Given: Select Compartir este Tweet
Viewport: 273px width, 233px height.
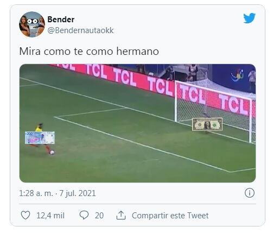Looking at the screenshot, I should (170, 216).
